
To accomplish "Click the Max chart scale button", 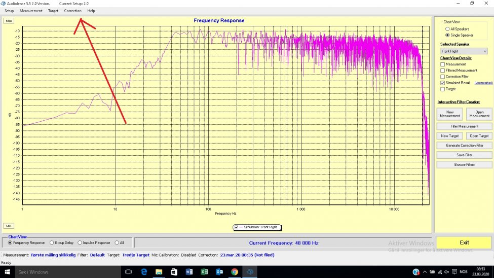I will click(x=9, y=21).
